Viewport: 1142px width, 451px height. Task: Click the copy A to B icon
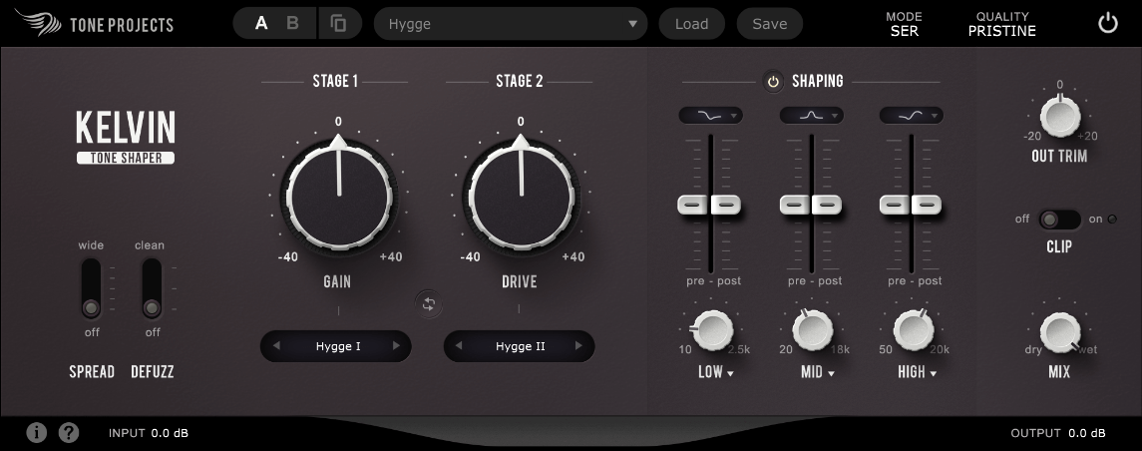[339, 23]
